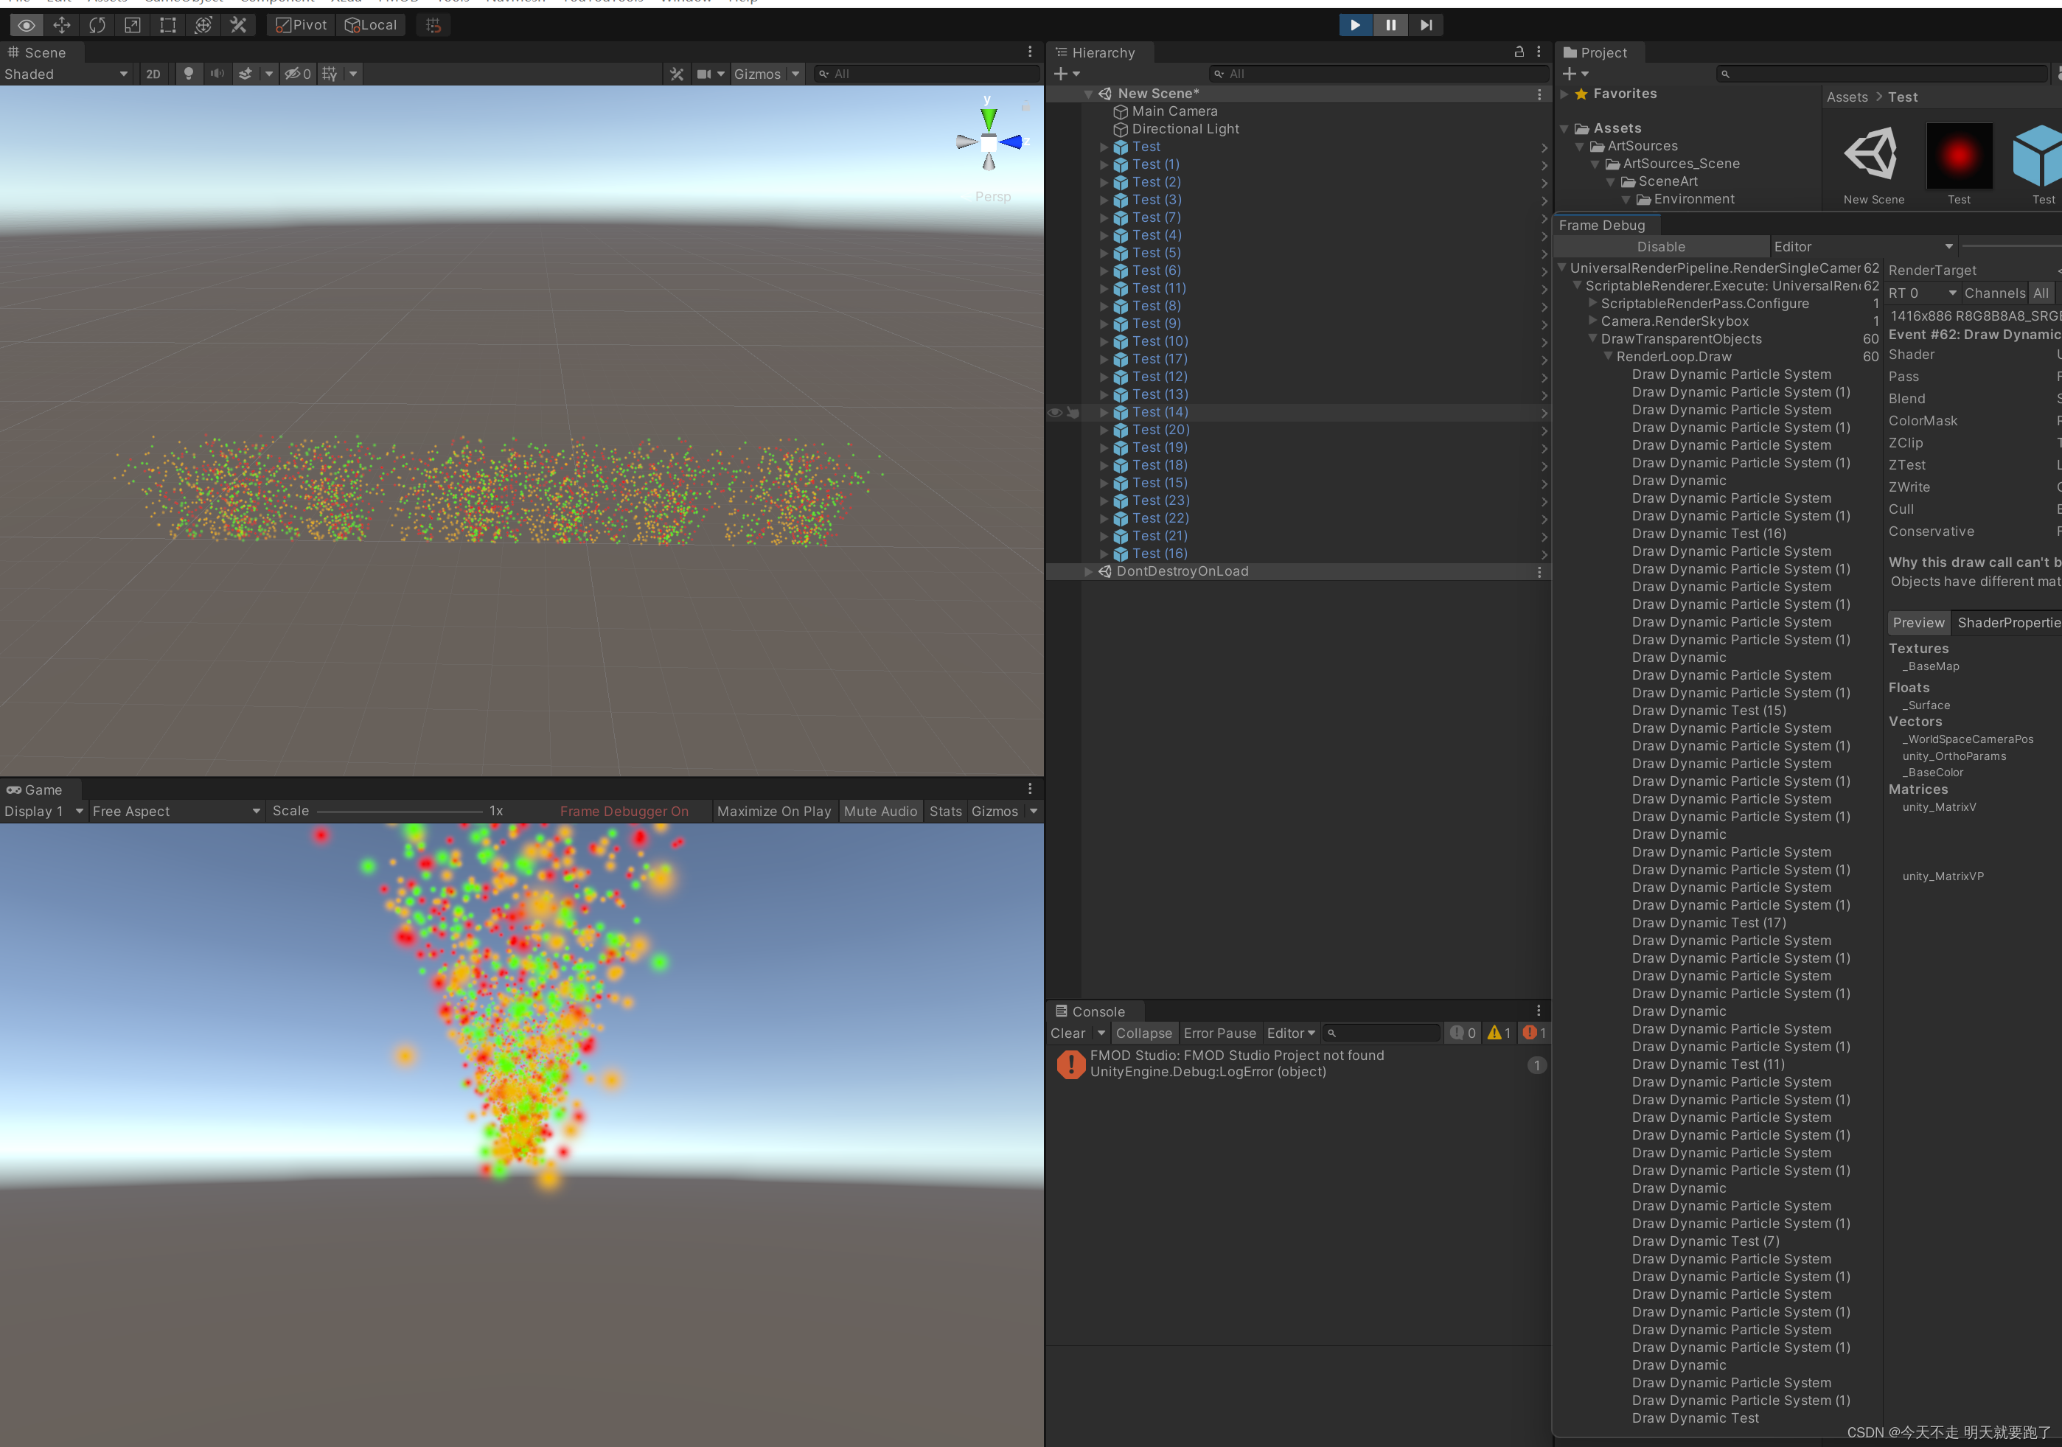Viewport: 2062px width, 1447px height.
Task: Select the Rotate tool
Action: point(97,25)
